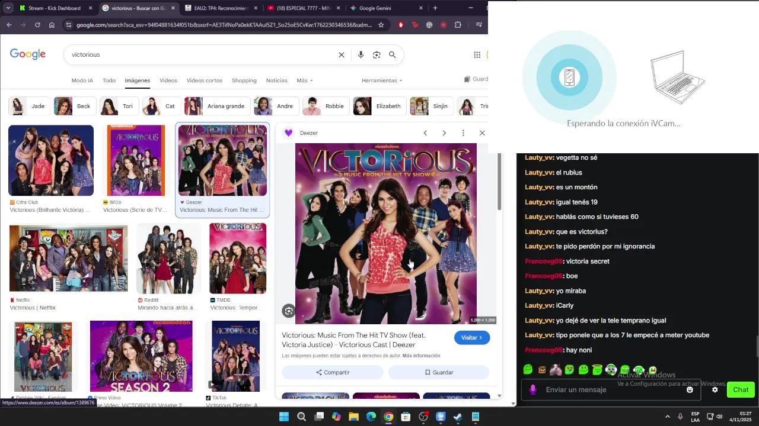
Task: Select the Noticias search tab
Action: (x=277, y=80)
